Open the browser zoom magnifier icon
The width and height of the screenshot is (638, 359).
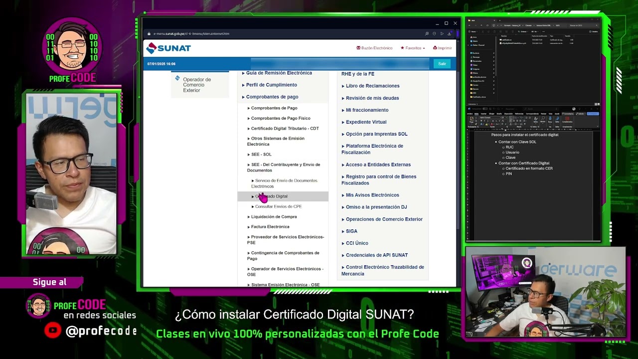[x=427, y=33]
